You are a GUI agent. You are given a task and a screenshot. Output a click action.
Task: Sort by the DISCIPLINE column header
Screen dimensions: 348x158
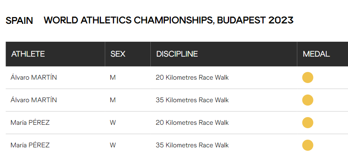(177, 54)
